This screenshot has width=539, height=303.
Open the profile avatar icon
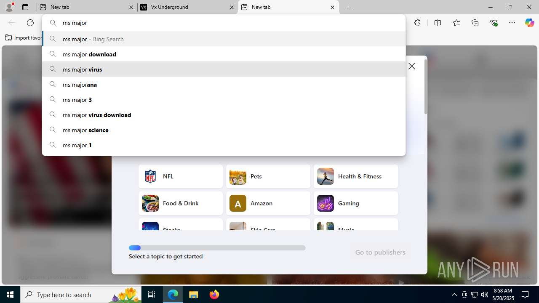9,7
